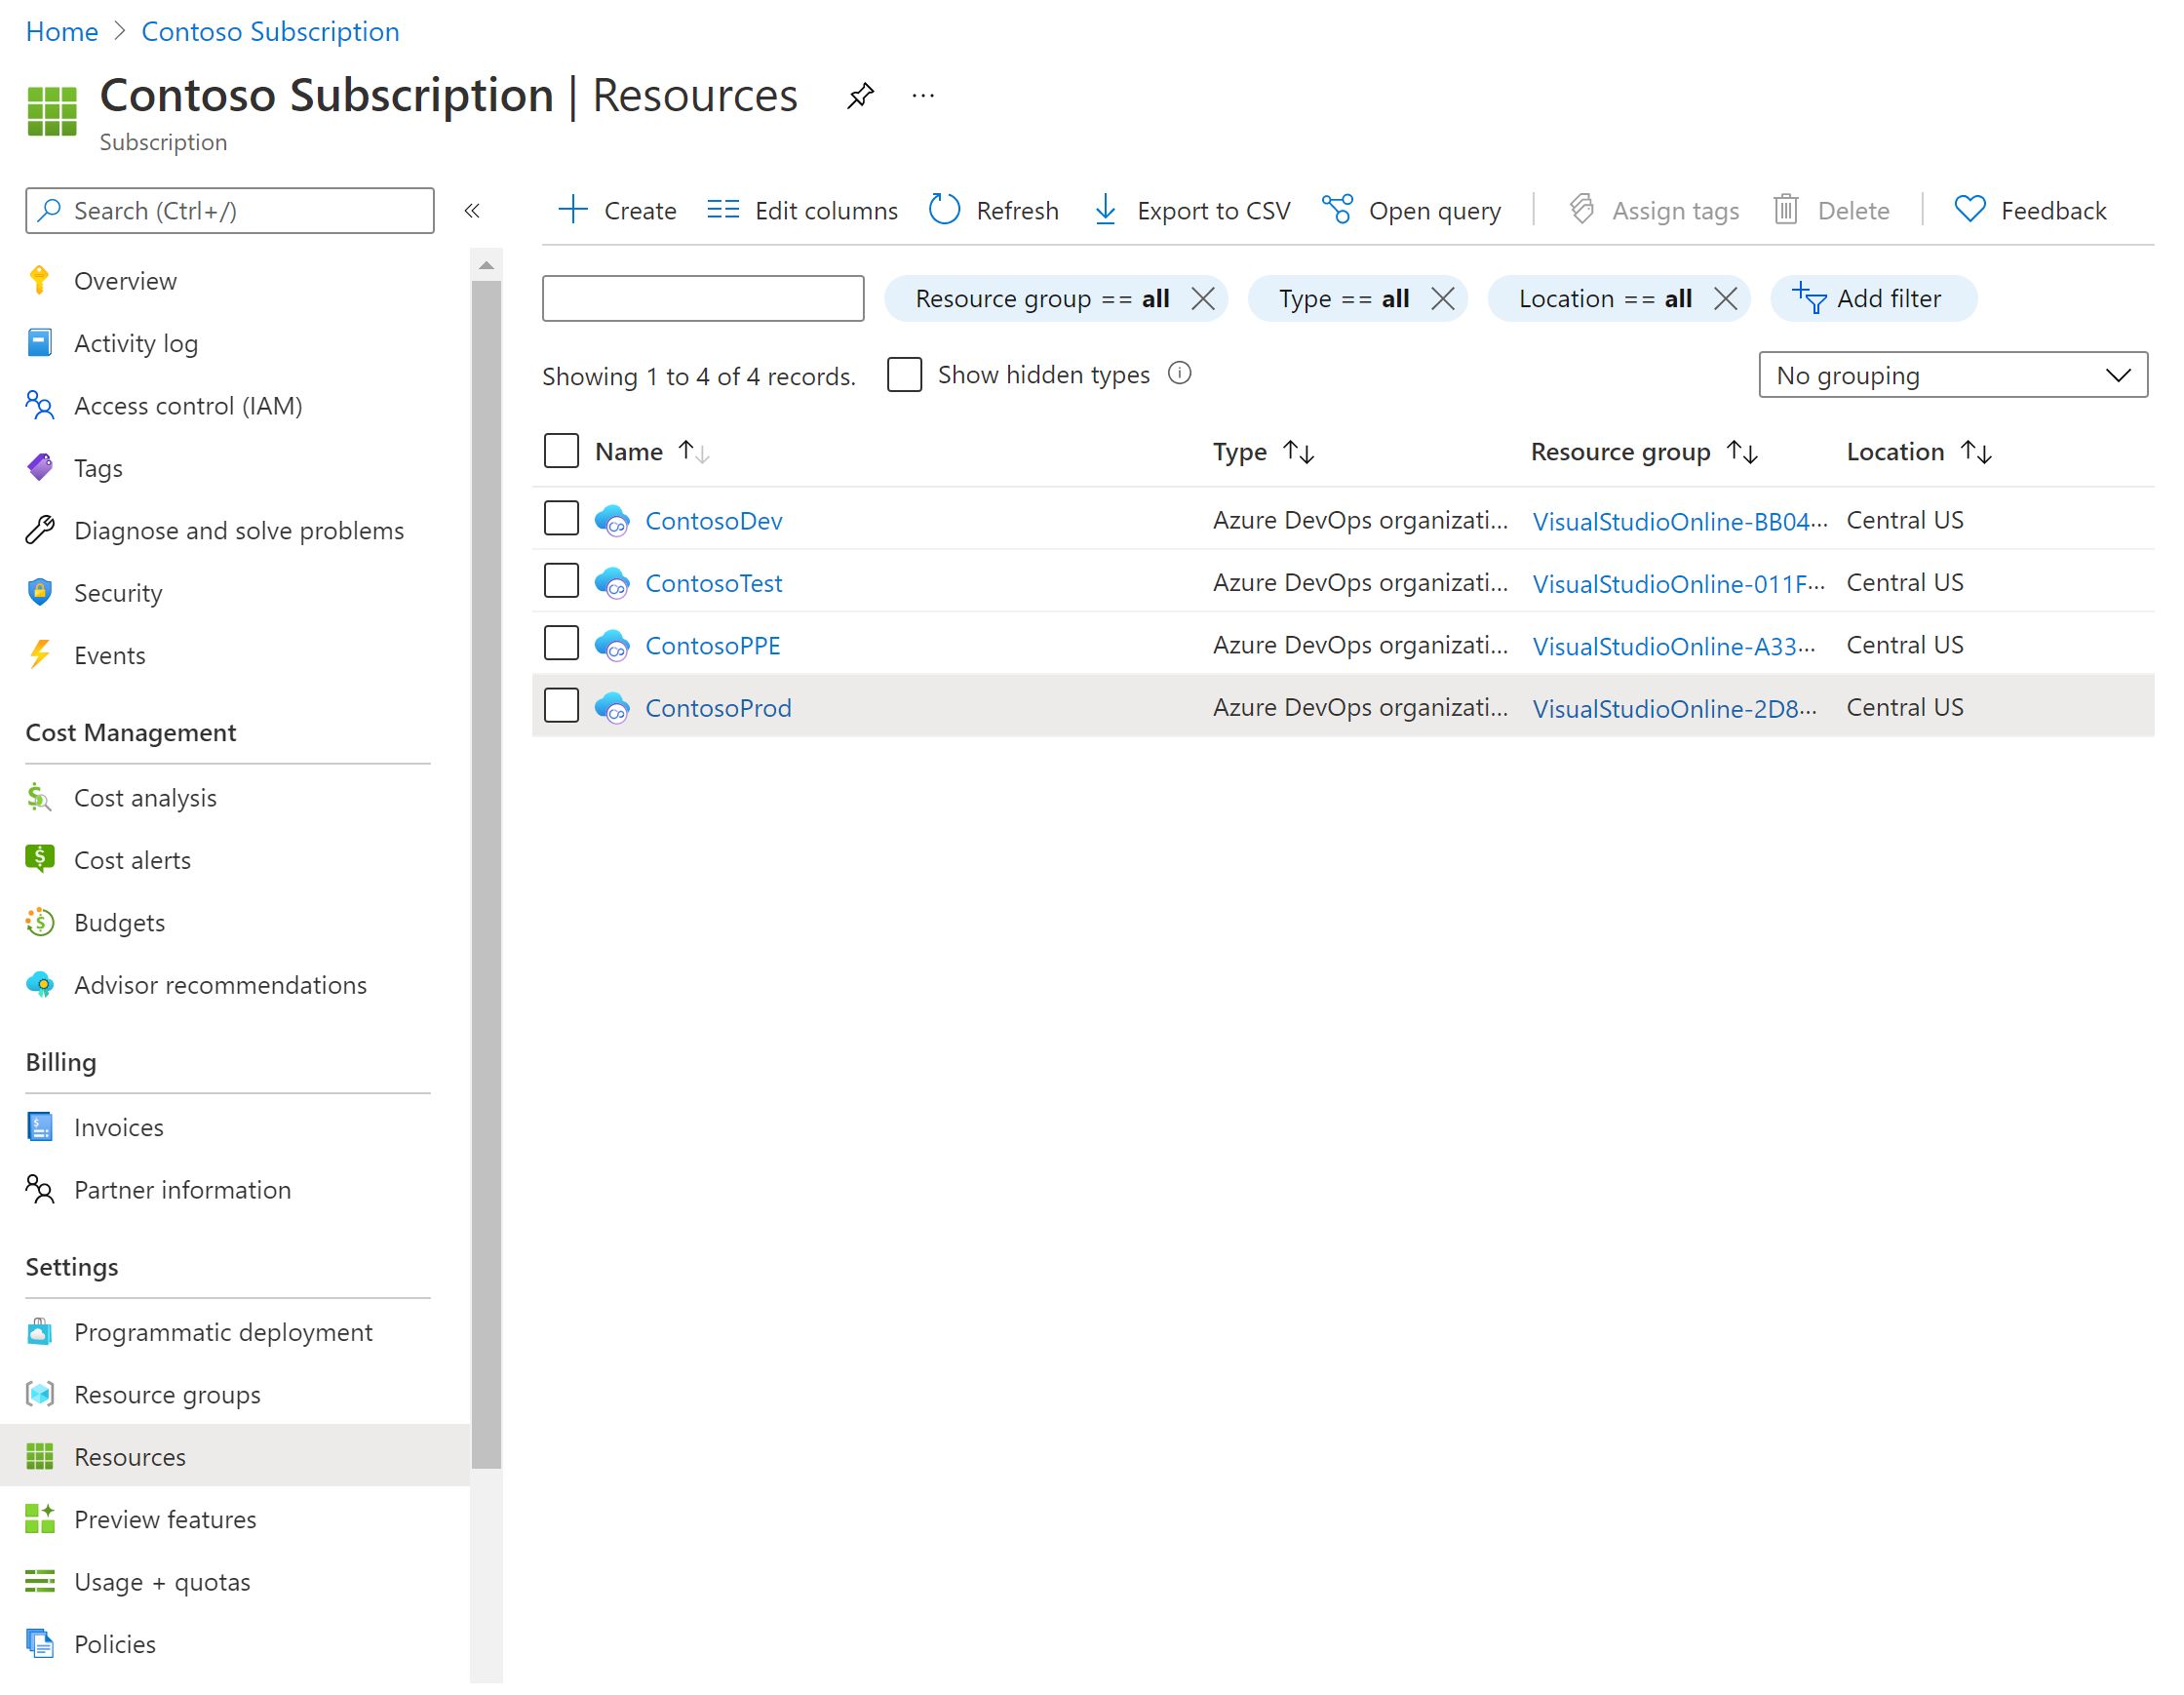2184x1695 pixels.
Task: Toggle the Show hidden types checkbox
Action: coord(906,374)
